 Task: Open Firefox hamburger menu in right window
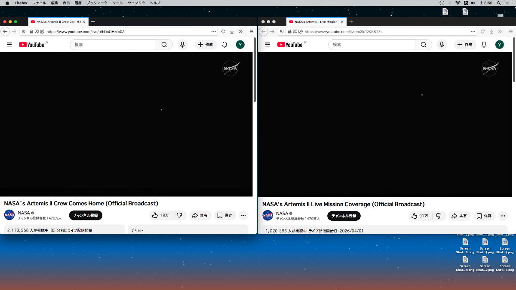(510, 31)
